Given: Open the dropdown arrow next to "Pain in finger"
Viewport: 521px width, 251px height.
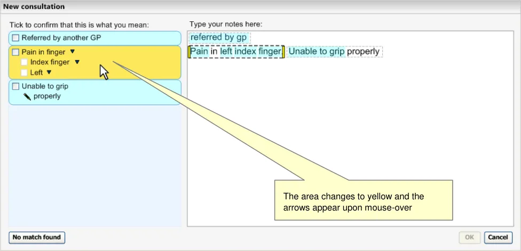Looking at the screenshot, I should tap(73, 52).
